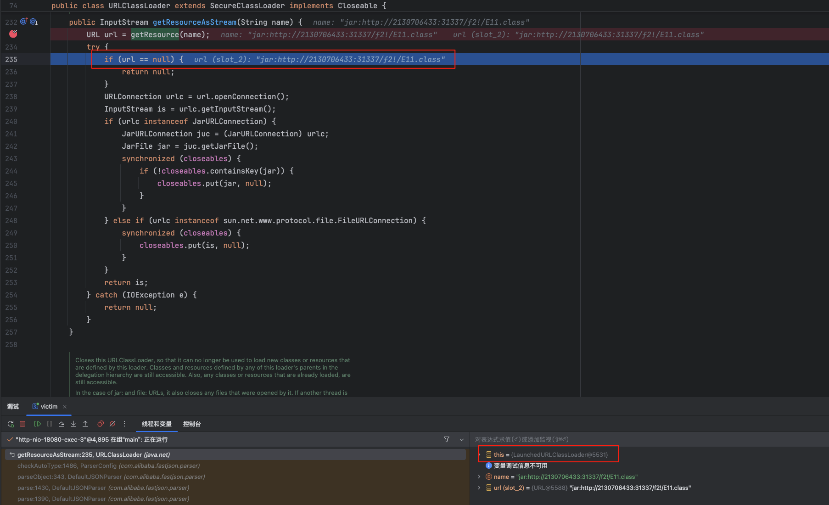
Task: Click getResourceAsStream method name
Action: point(195,22)
